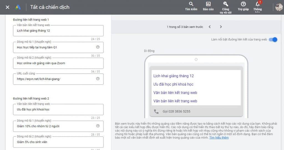
Task: Click third preview link 'Văn bản liên kết trang web'
Action: pyautogui.click(x=175, y=93)
